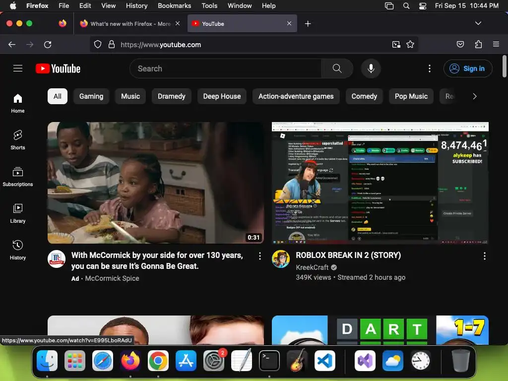Open Firefox extensions puzzle icon
The width and height of the screenshot is (508, 381).
coord(478,44)
